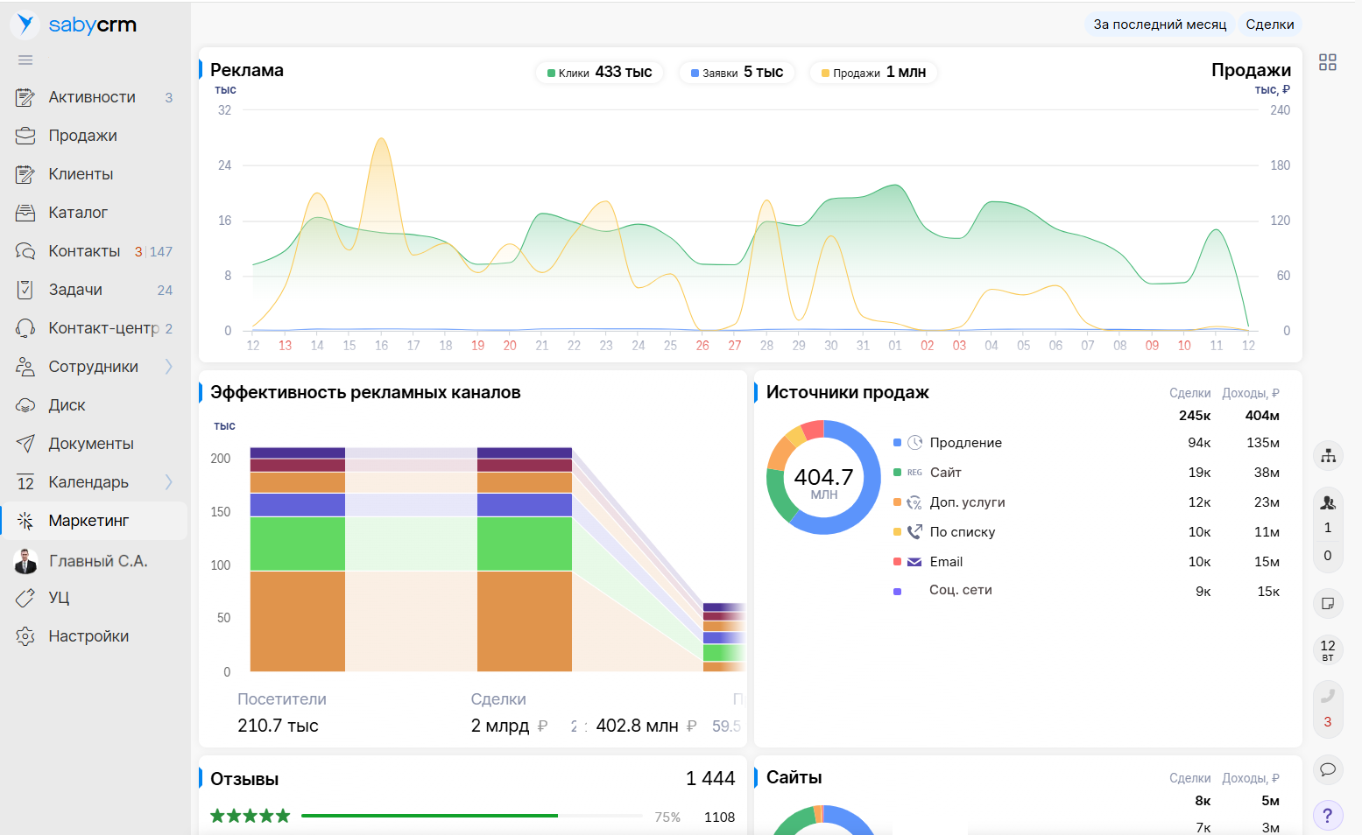1362x835 pixels.
Task: Click the five-star rating progress bar
Action: point(471,816)
